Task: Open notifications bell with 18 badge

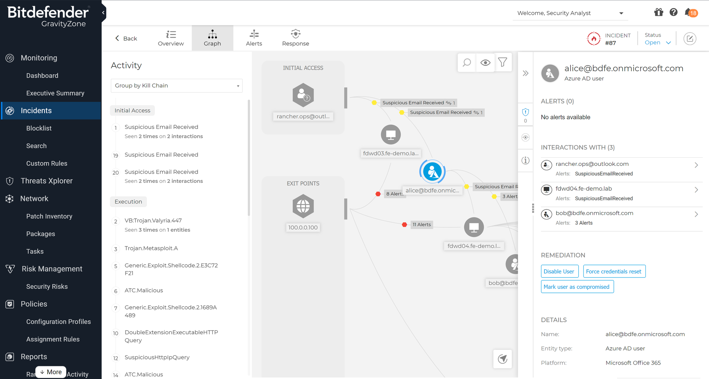Action: pyautogui.click(x=691, y=13)
